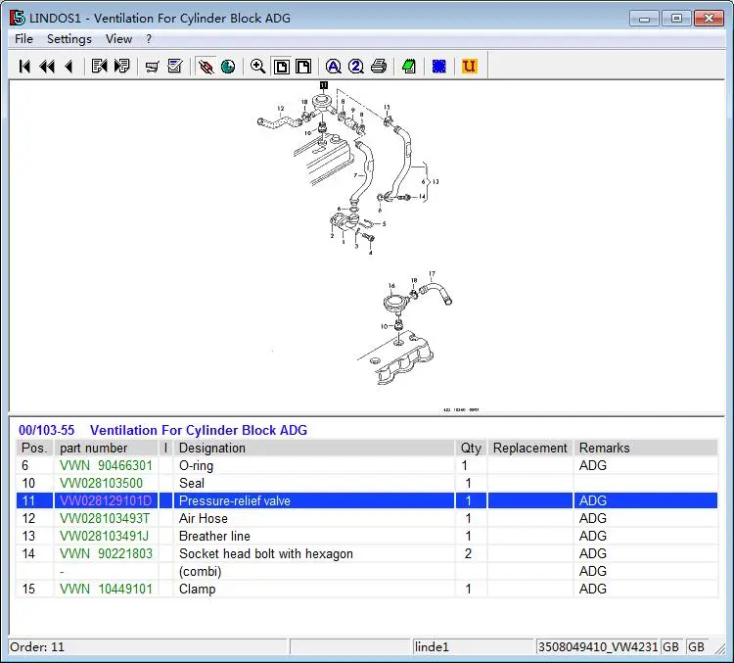Click 'linde1' in status bar
Screen dimensions: 734x663
[432, 647]
